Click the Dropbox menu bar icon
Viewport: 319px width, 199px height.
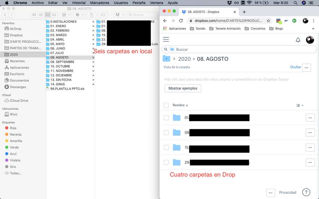tap(230, 3)
